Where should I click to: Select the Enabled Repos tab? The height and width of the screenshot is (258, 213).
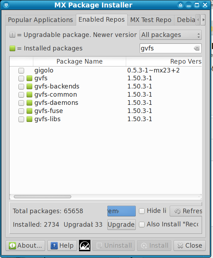(x=102, y=20)
